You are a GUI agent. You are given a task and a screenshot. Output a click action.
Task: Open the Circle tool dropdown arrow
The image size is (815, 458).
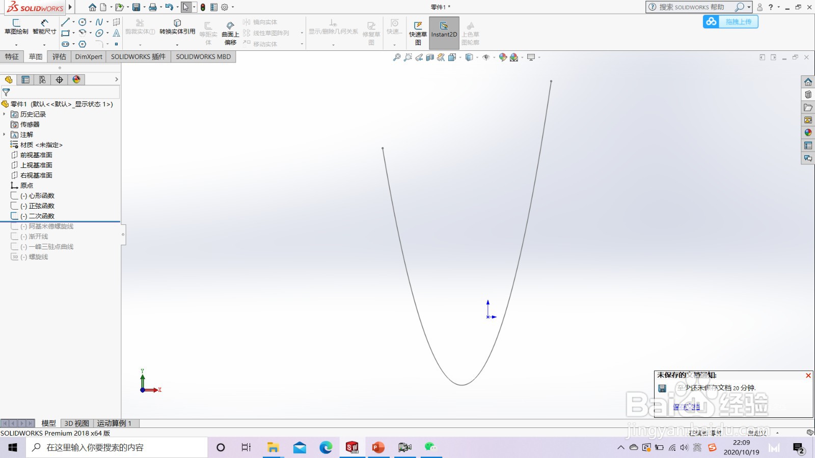coord(90,22)
